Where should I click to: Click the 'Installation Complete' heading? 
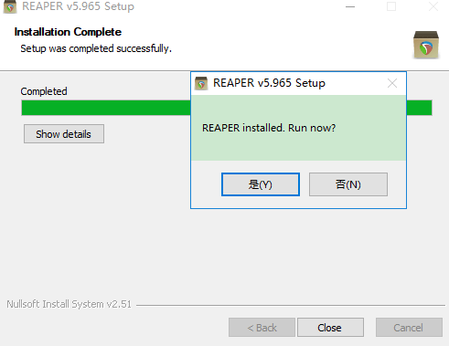coord(68,32)
